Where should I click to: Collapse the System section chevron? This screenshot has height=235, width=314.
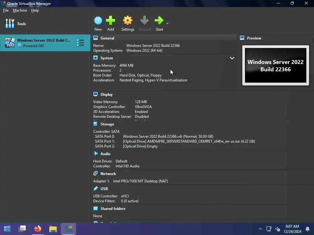[x=232, y=58]
